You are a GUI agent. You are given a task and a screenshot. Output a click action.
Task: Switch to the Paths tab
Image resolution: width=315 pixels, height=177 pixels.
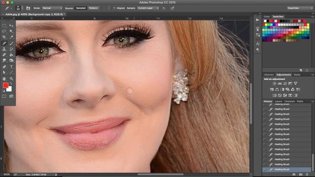(x=300, y=101)
